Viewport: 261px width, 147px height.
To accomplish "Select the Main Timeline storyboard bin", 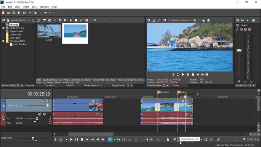I will [20, 45].
